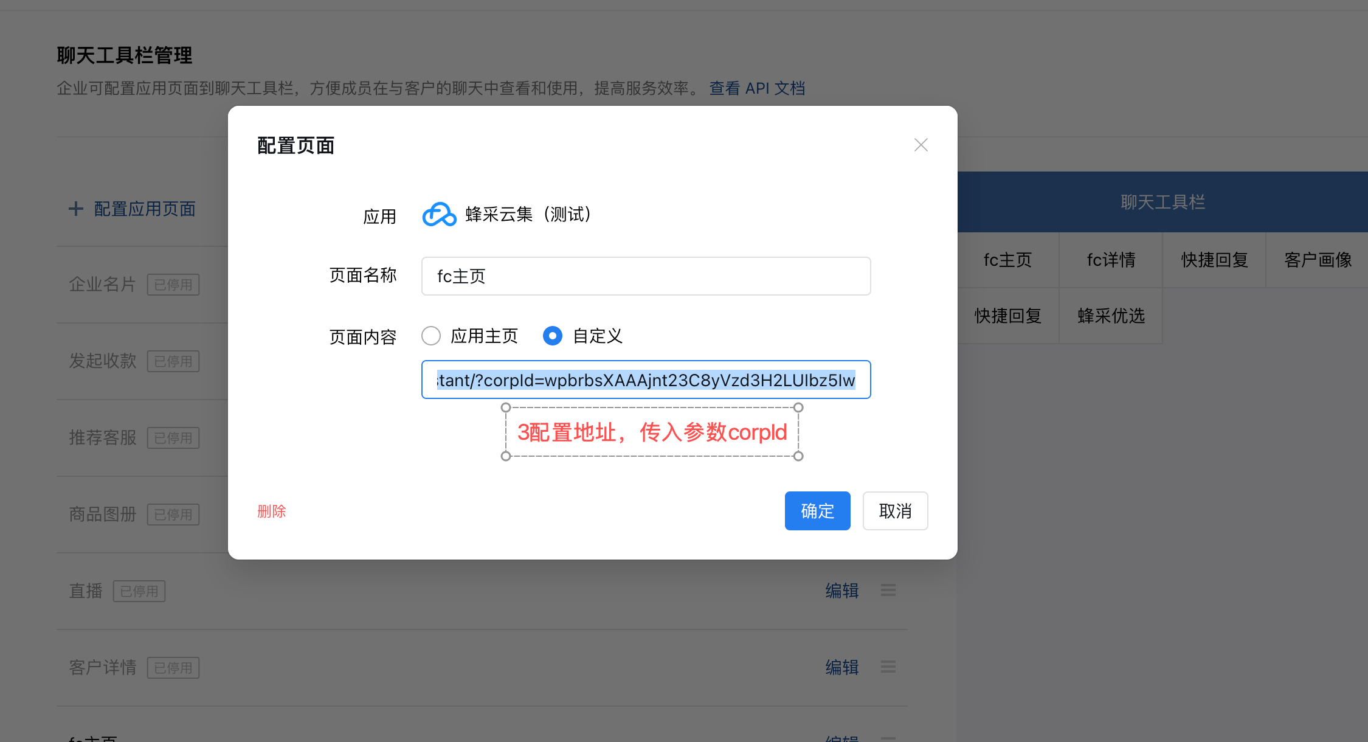
Task: Click the plus icon beside 配置应用页面
Action: click(x=76, y=209)
